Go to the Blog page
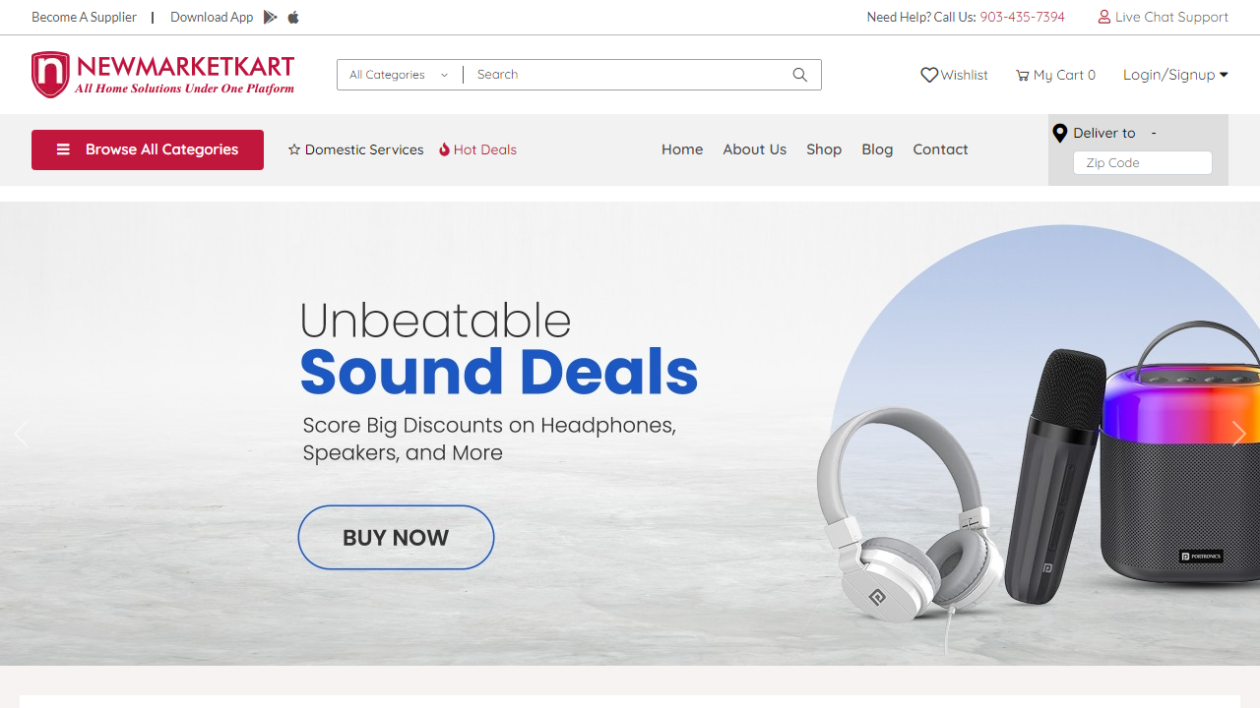This screenshot has width=1260, height=708. point(877,149)
